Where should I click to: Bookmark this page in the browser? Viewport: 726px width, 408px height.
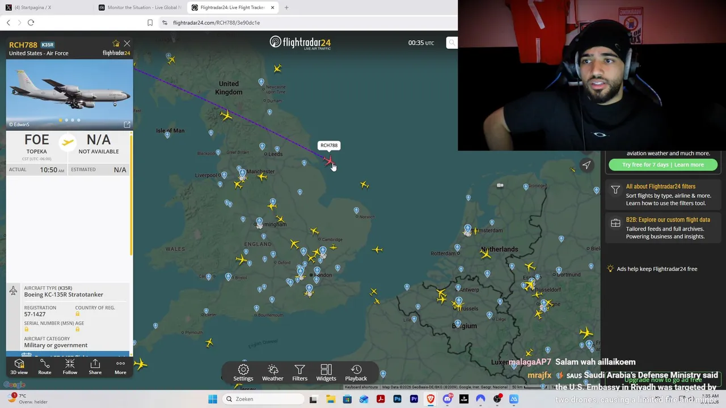150,23
